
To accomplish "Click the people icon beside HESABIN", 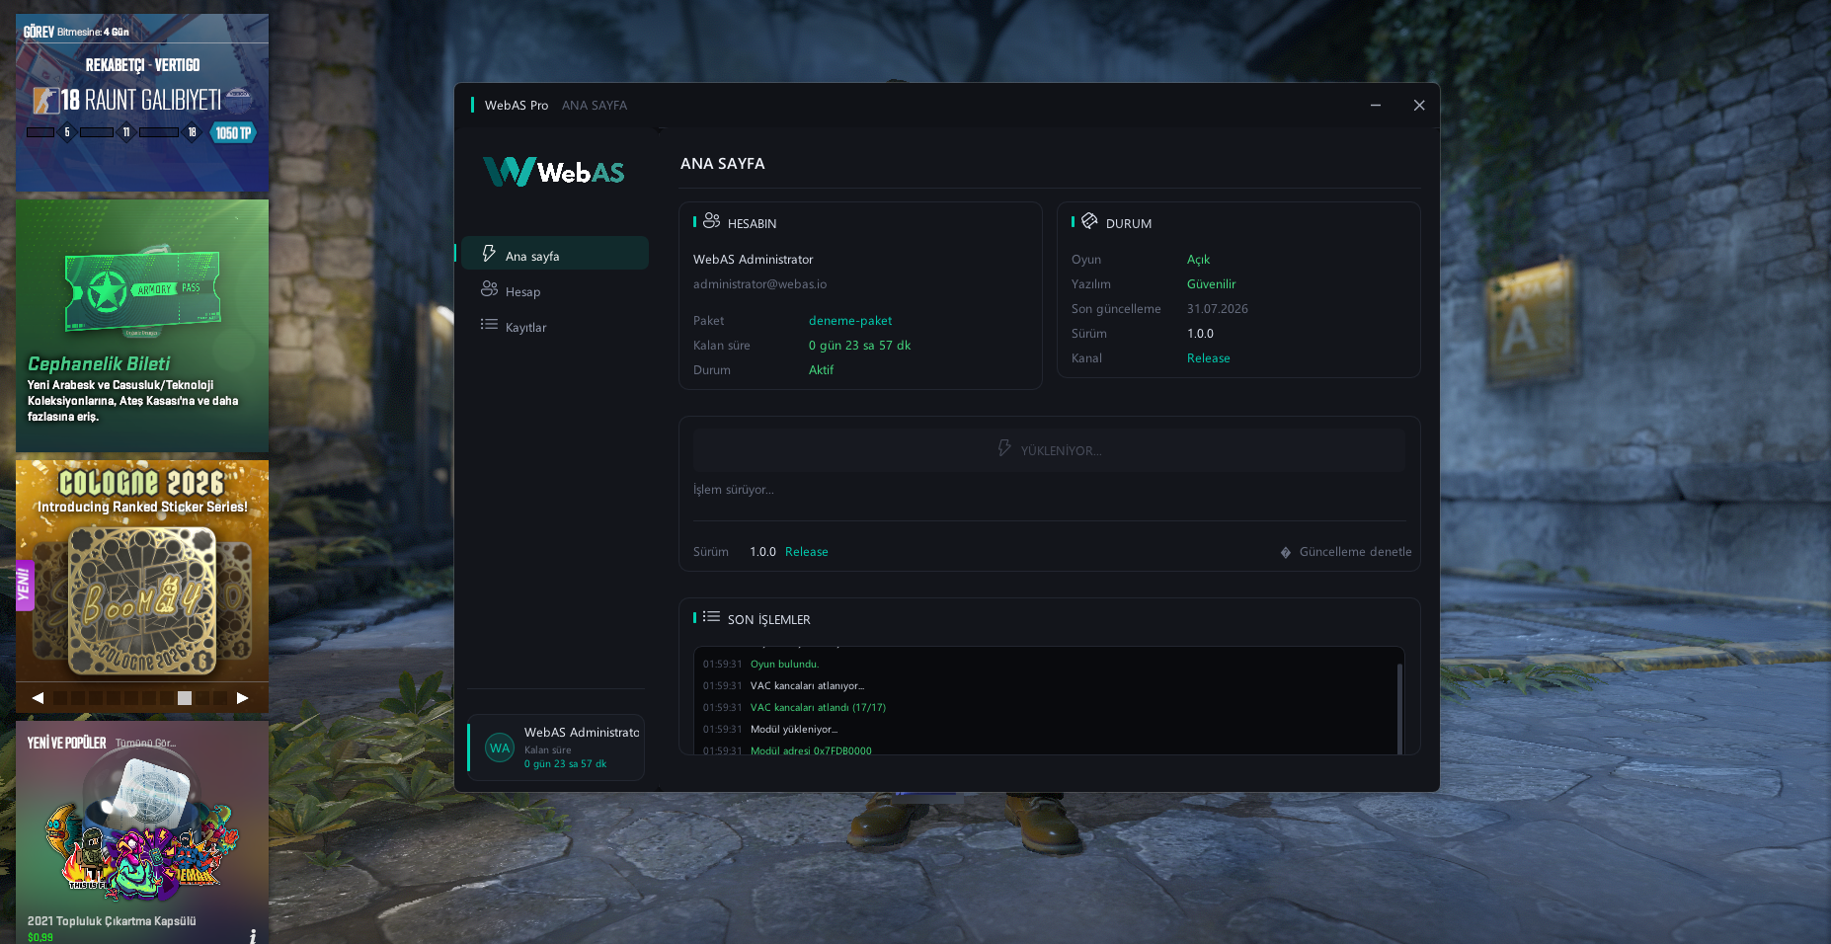I will tap(711, 221).
